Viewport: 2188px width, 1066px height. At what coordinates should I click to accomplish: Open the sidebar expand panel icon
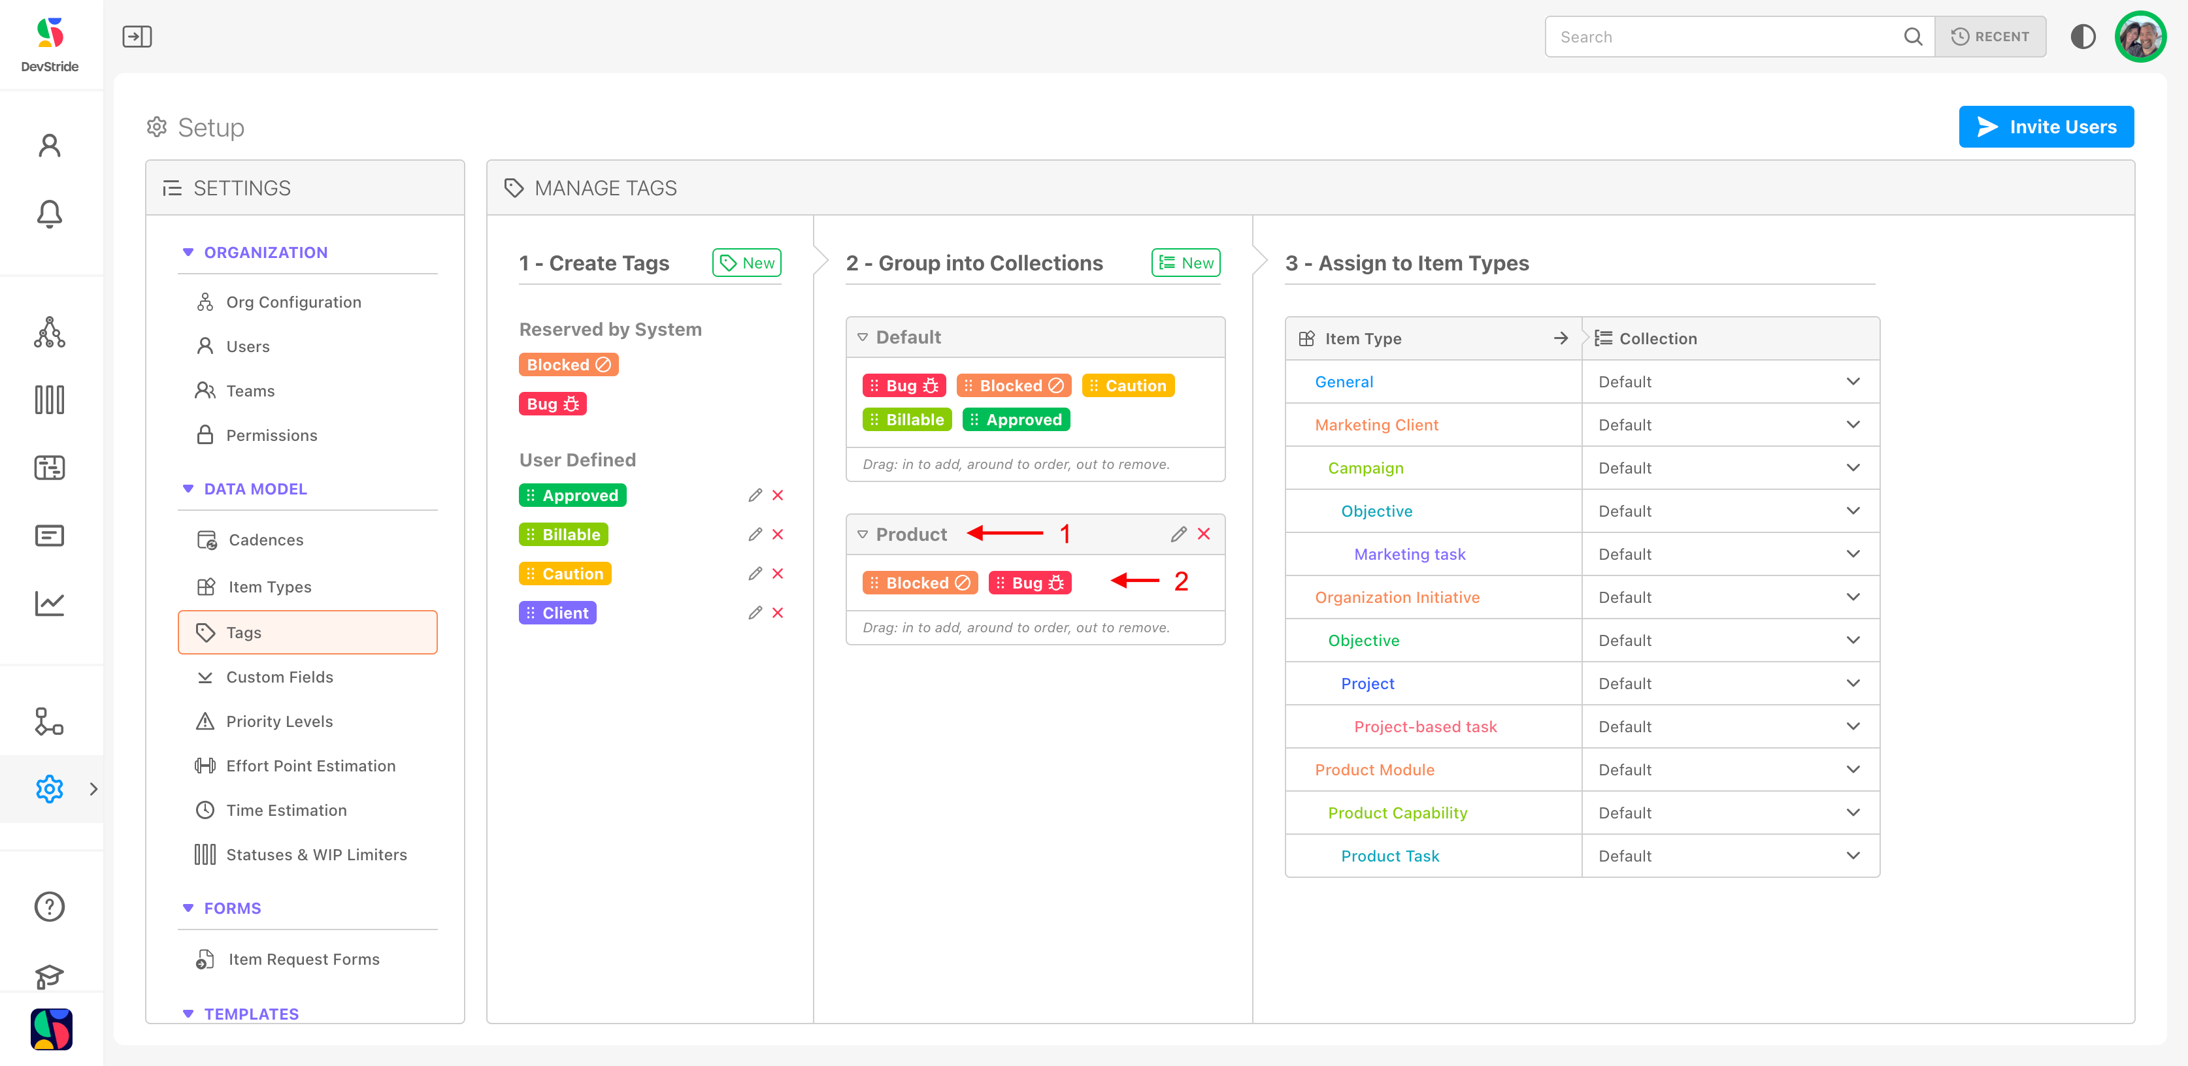(137, 37)
